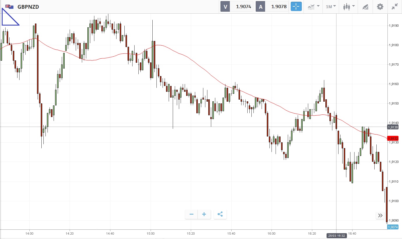
Task: Click the 16:20 time axis label
Action: [312, 233]
